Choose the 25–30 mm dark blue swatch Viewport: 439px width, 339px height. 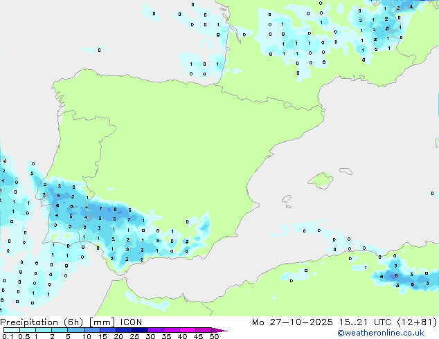click(x=140, y=330)
